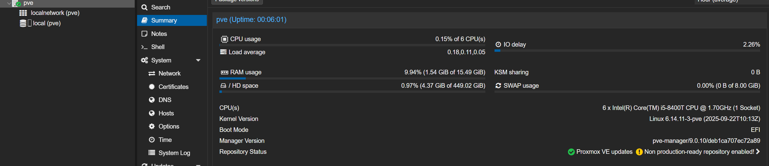Click the RAM usage progress bar
This screenshot has height=166, width=769.
(352, 79)
